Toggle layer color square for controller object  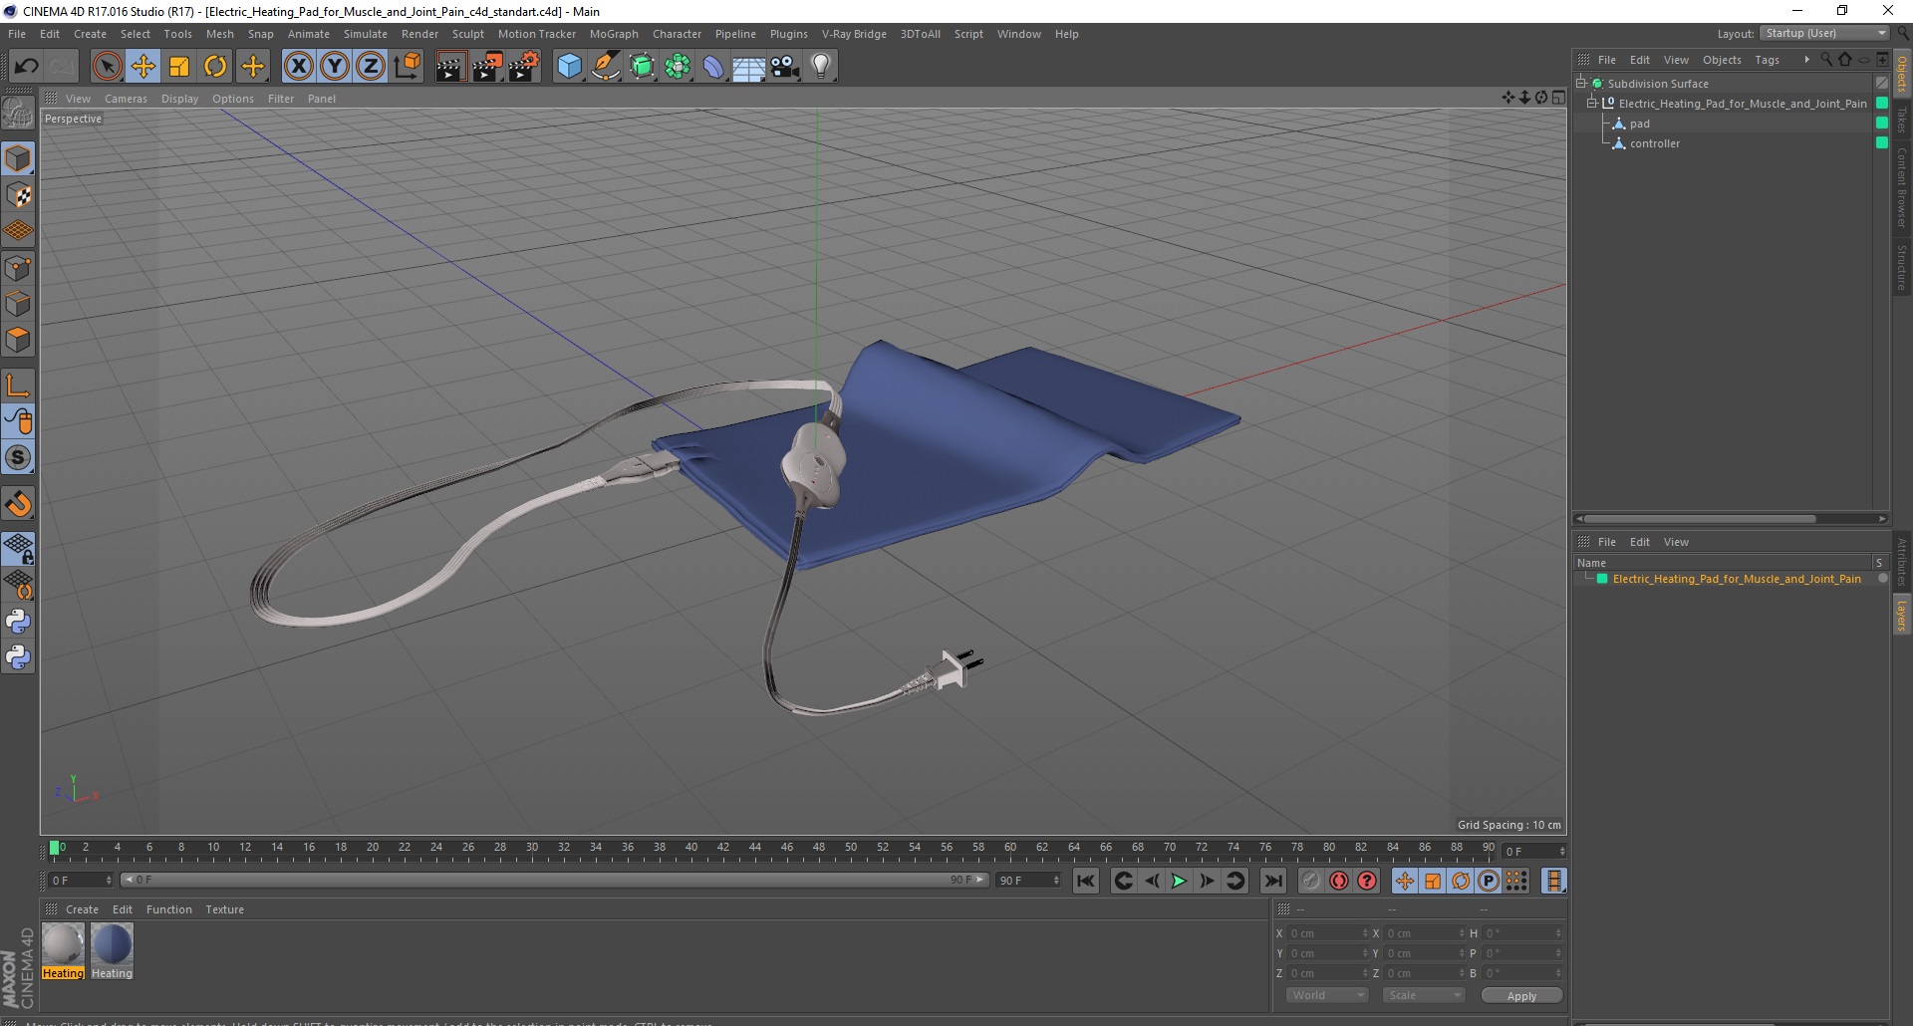tap(1882, 143)
